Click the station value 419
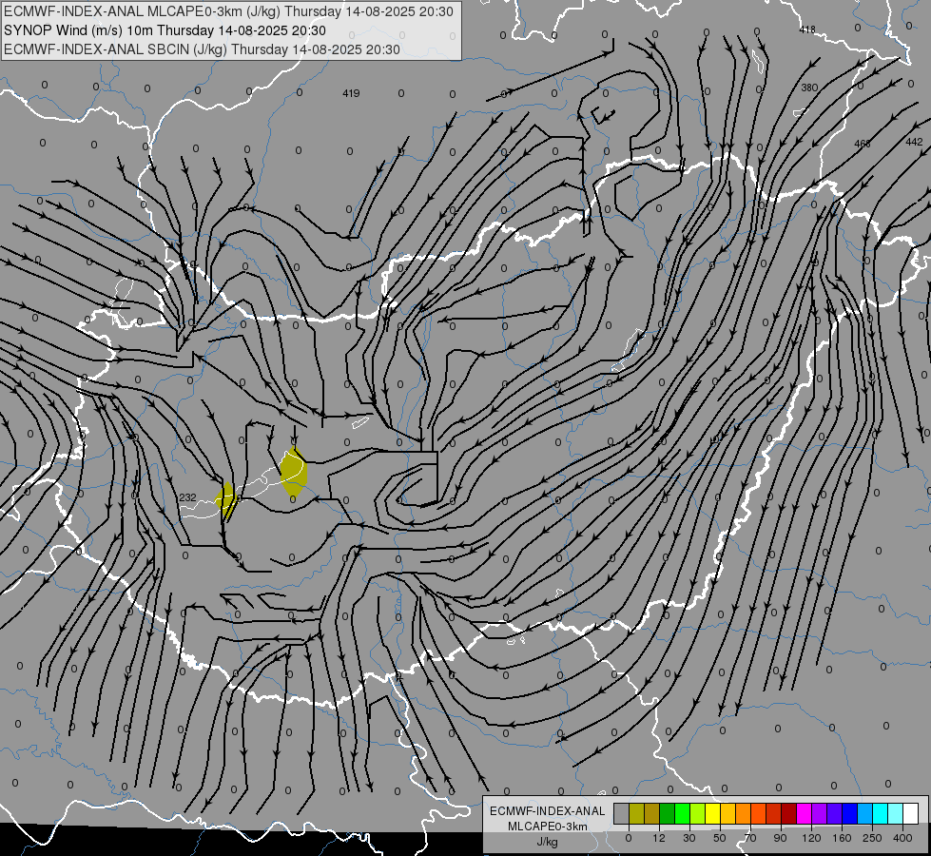This screenshot has height=856, width=931. click(351, 93)
